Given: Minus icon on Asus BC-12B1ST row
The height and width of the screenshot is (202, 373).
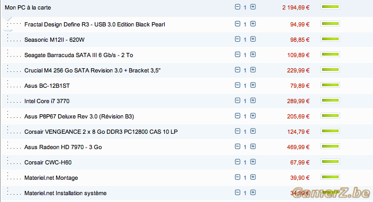Looking at the screenshot, I should tap(237, 85).
